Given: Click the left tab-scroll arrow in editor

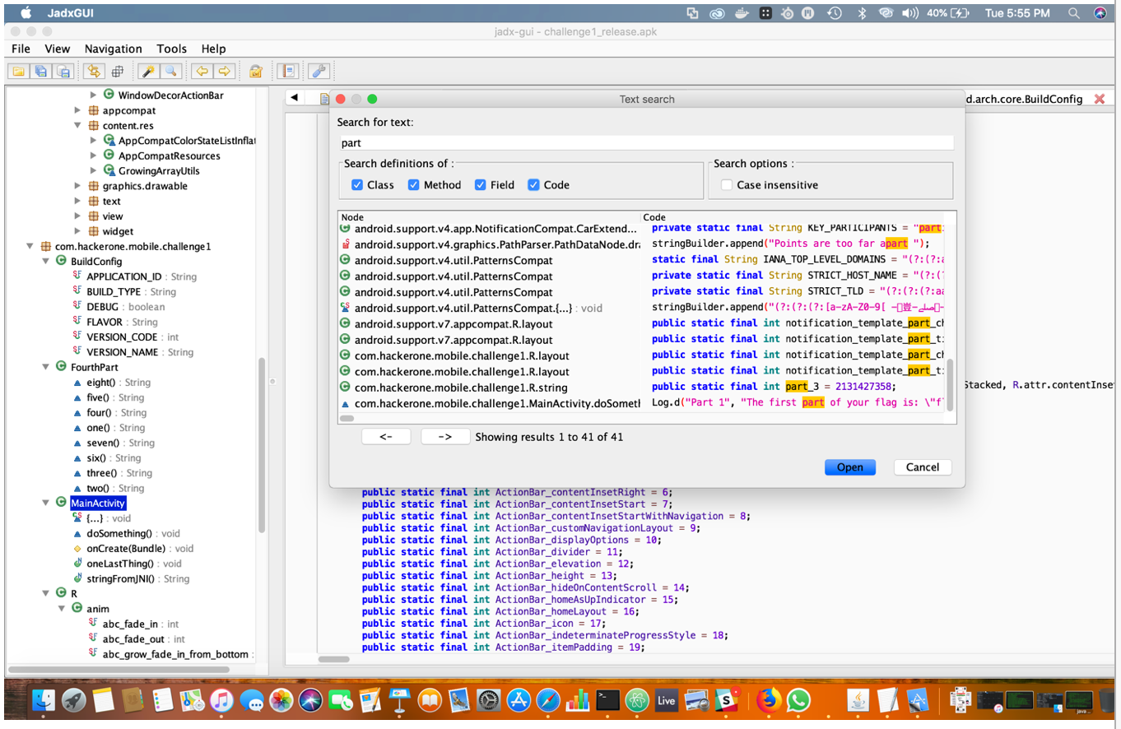Looking at the screenshot, I should (294, 98).
